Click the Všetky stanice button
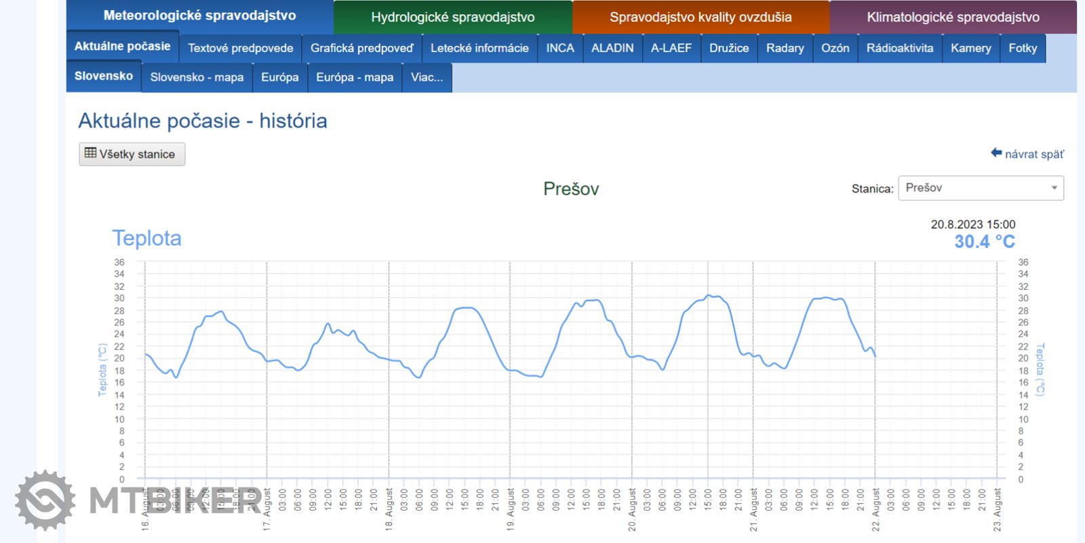1085x543 pixels. coord(132,154)
